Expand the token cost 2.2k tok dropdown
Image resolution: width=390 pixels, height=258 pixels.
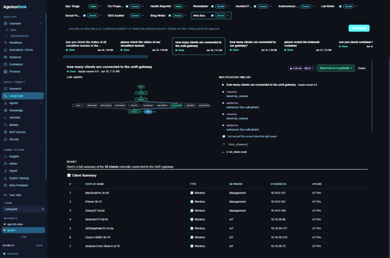point(302,68)
